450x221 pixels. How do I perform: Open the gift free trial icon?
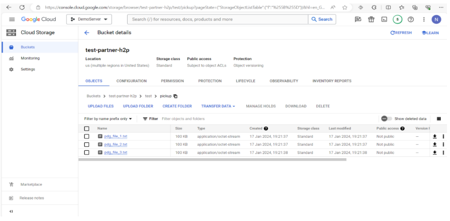click(371, 20)
